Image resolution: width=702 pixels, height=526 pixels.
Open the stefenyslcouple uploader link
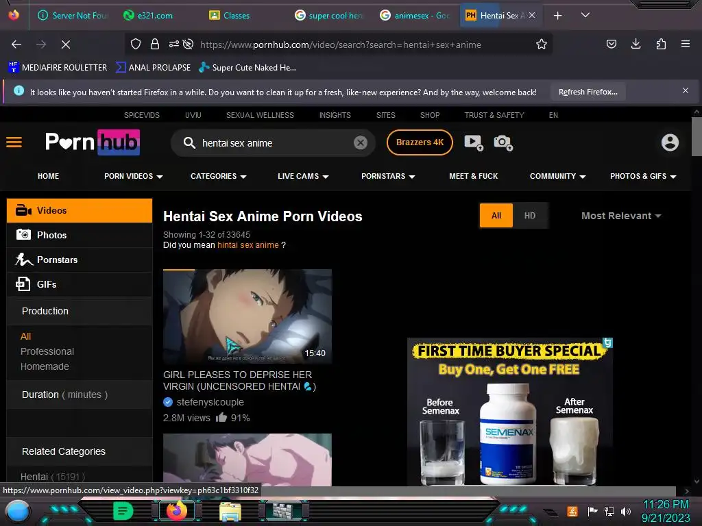[x=210, y=402]
